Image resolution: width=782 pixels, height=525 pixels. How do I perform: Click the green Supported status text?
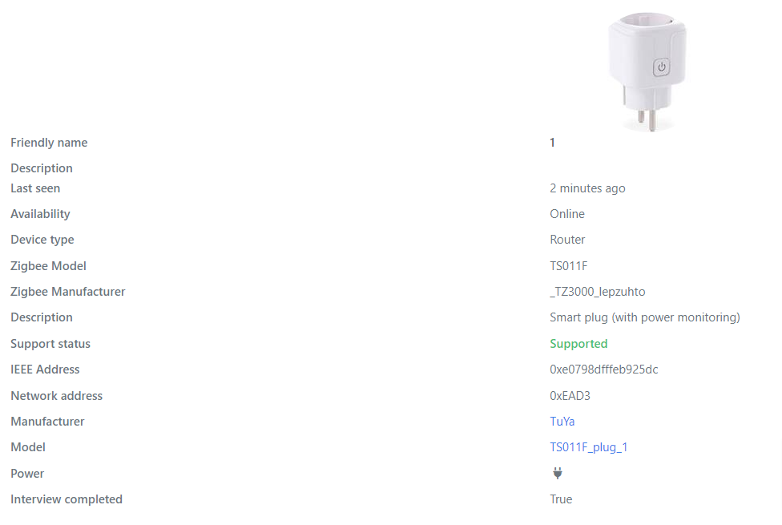click(x=578, y=343)
